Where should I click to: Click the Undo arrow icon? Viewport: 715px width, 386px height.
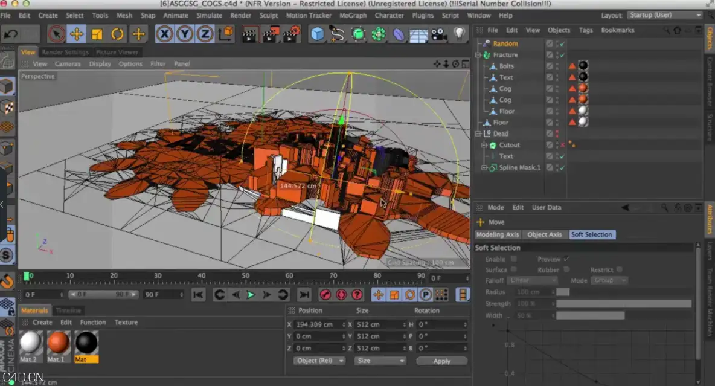pos(11,34)
